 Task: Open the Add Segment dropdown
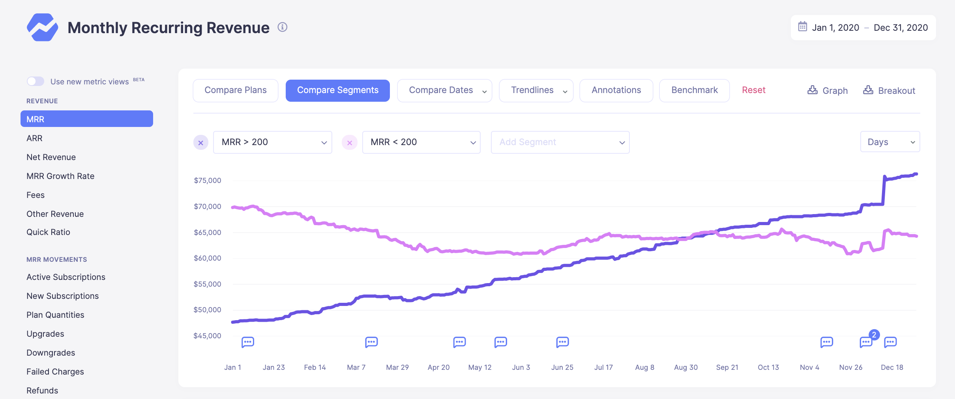coord(560,142)
